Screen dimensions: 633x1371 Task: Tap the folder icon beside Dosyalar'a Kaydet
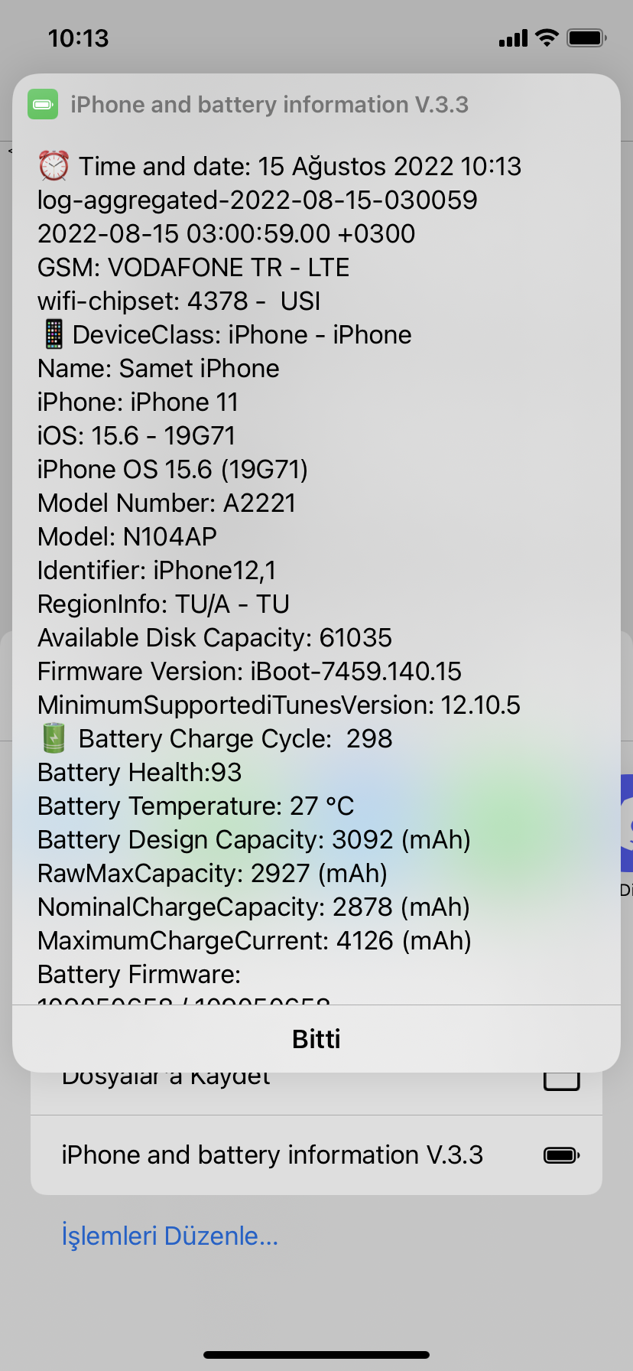coord(561,1080)
